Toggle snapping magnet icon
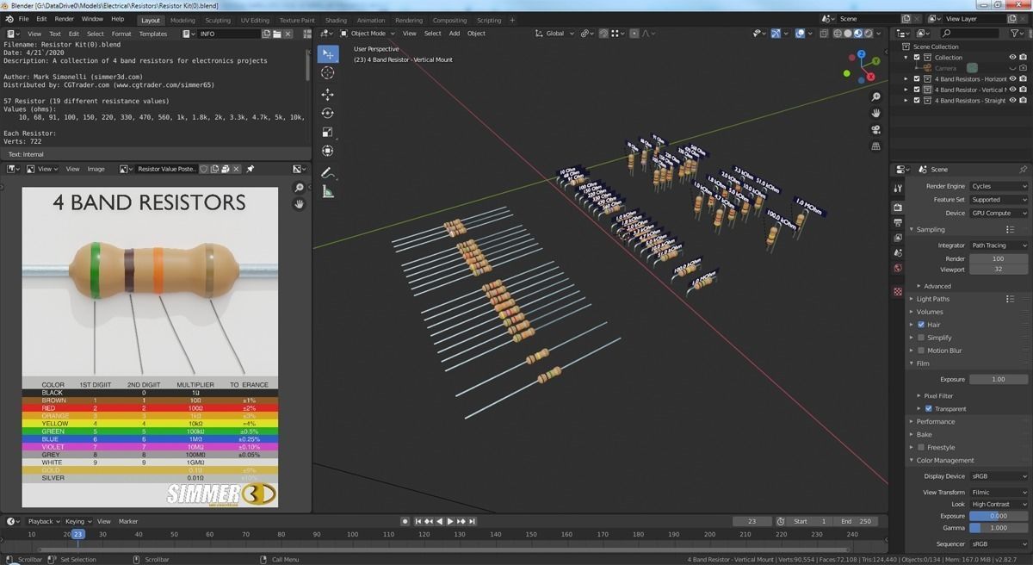 tap(603, 34)
